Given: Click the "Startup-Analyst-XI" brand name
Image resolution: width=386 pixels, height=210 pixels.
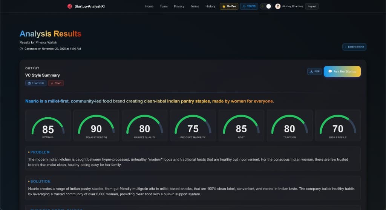Looking at the screenshot, I should coord(90,6).
